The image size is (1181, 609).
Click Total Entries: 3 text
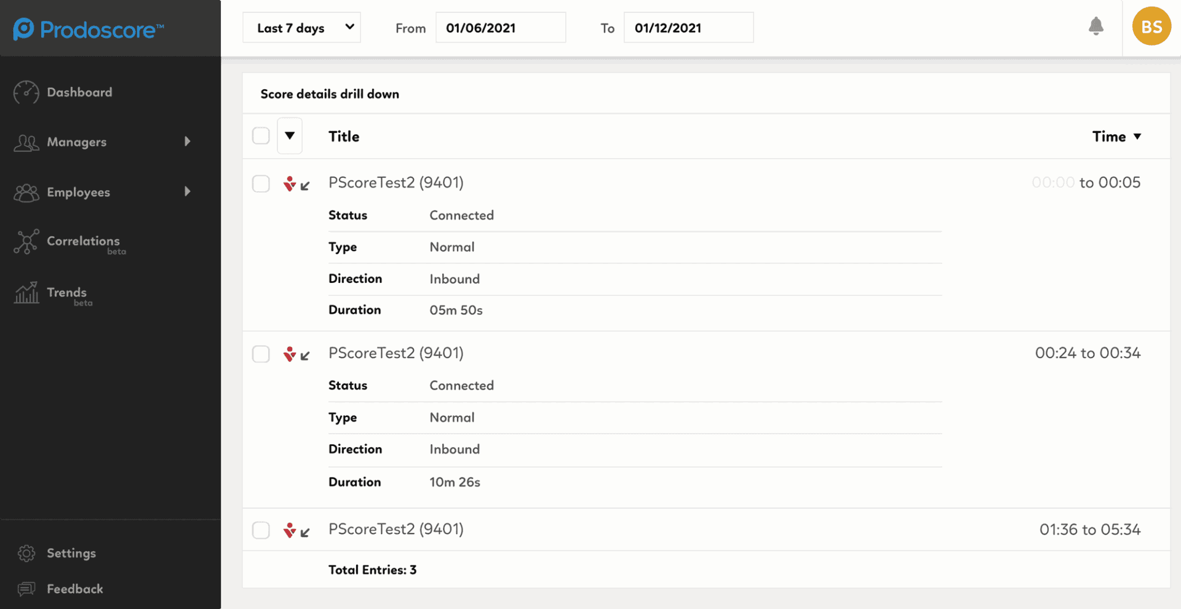372,570
